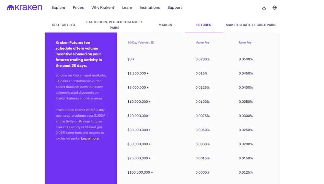This screenshot has width=324, height=184.
Task: Click the Maker Fee column header
Action: (x=202, y=43)
